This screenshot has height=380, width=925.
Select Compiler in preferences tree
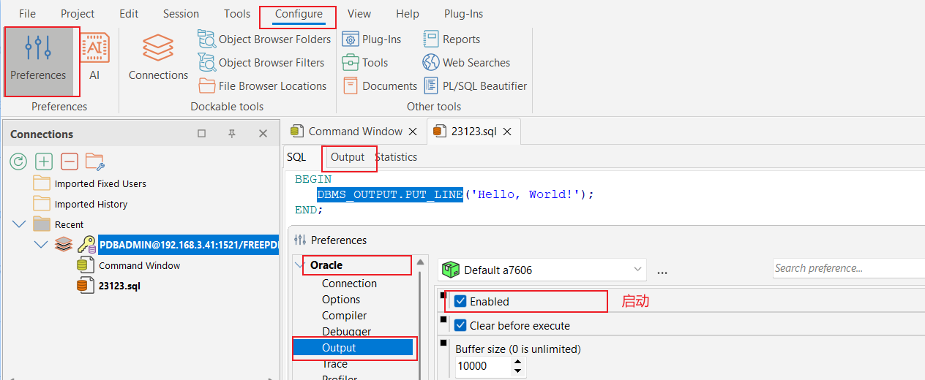pyautogui.click(x=344, y=316)
